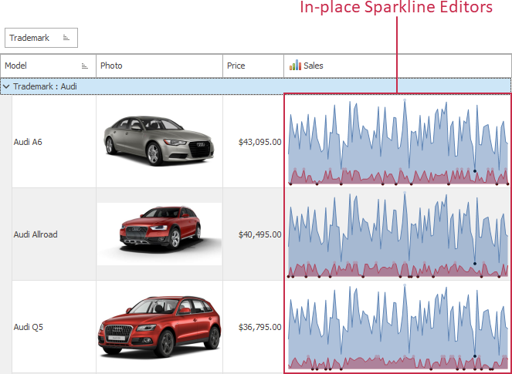Click the Audi A6 car photo
This screenshot has height=374, width=512.
pyautogui.click(x=159, y=141)
